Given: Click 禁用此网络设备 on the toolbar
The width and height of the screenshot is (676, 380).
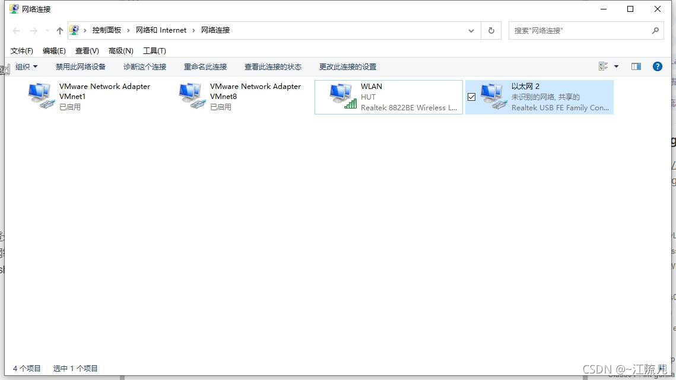Looking at the screenshot, I should [81, 66].
